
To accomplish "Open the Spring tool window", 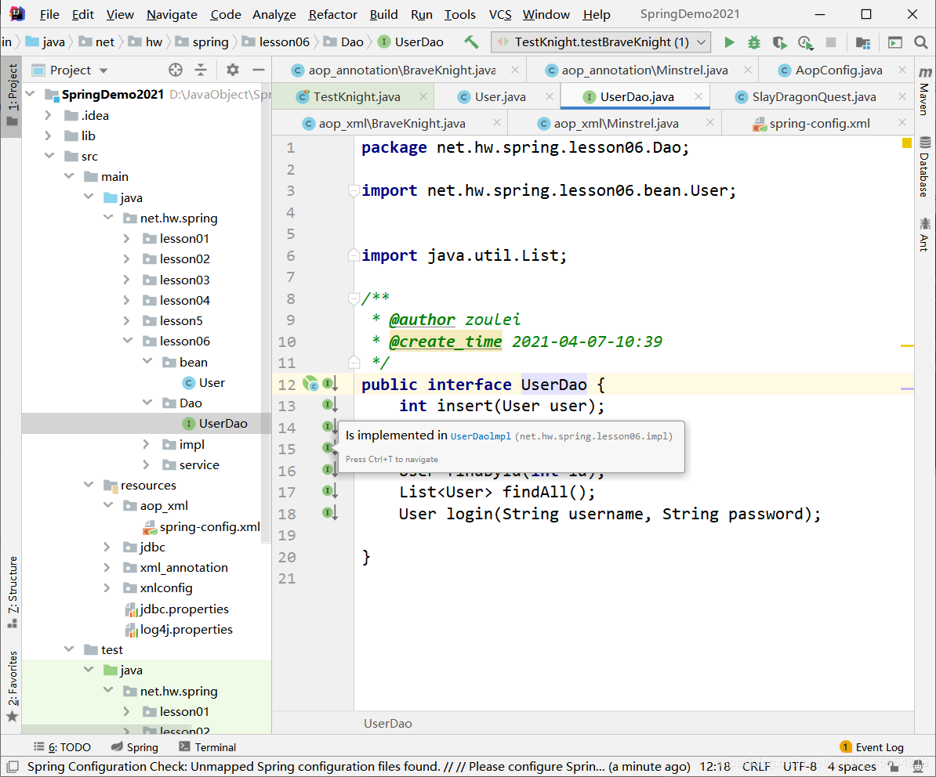I will (135, 747).
